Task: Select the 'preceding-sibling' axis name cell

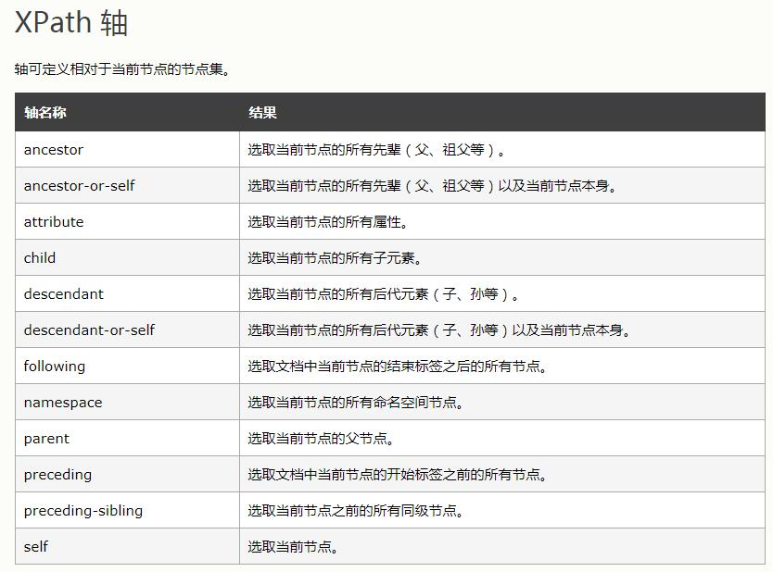Action: (x=127, y=511)
